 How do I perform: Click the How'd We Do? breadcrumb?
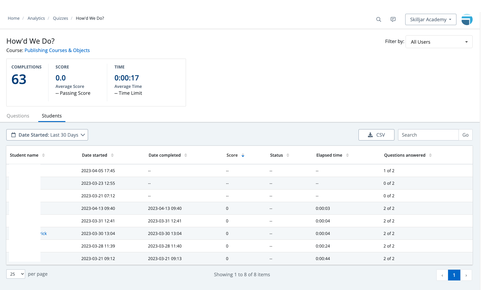(x=90, y=18)
